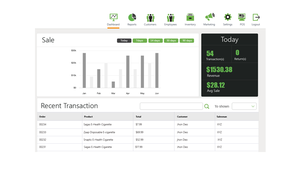
Task: Click Snaptic E-Health Cigarette product
Action: (x=98, y=140)
